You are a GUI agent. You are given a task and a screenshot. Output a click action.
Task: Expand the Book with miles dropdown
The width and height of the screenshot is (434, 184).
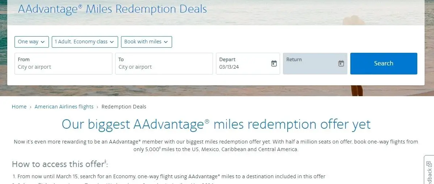146,42
